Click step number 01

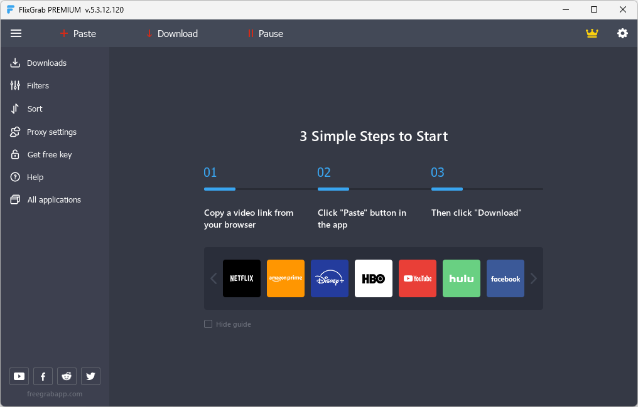click(x=210, y=172)
